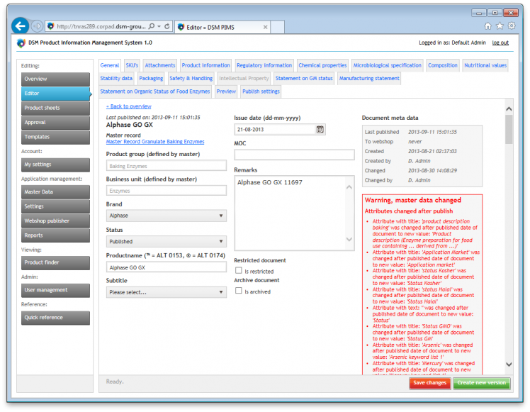Click the page scrollbar up arrow
The width and height of the screenshot is (530, 412).
point(509,109)
